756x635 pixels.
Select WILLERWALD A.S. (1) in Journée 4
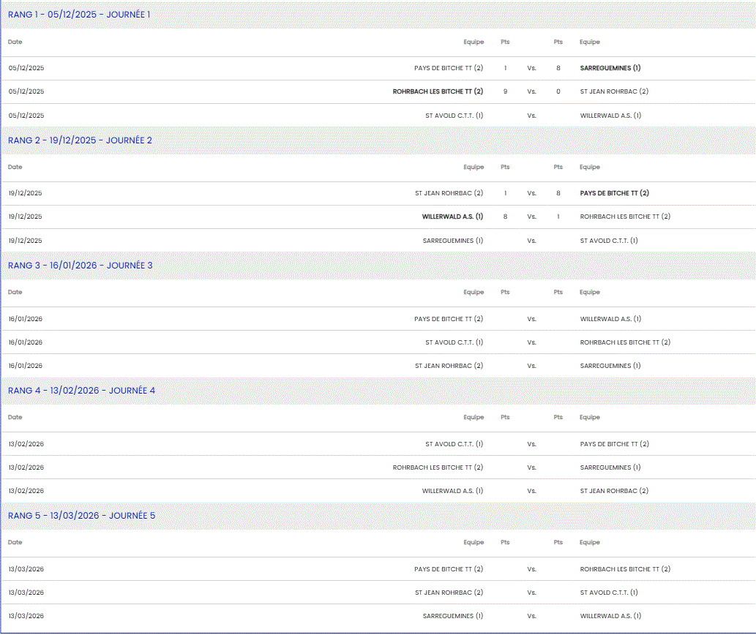452,491
